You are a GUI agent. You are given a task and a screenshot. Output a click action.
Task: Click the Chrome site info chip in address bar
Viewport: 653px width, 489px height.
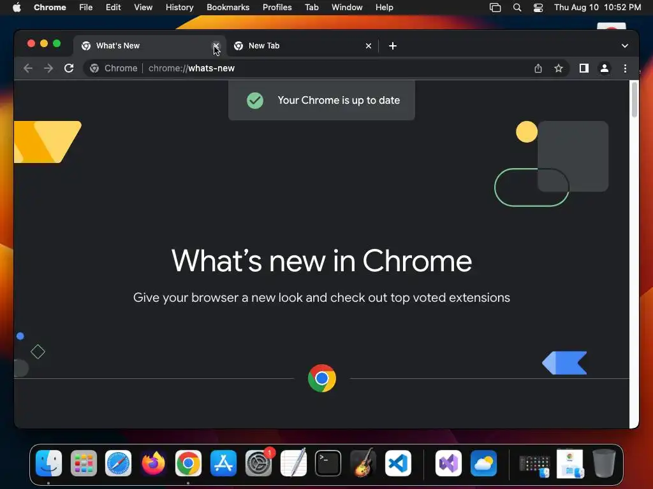[x=114, y=68]
